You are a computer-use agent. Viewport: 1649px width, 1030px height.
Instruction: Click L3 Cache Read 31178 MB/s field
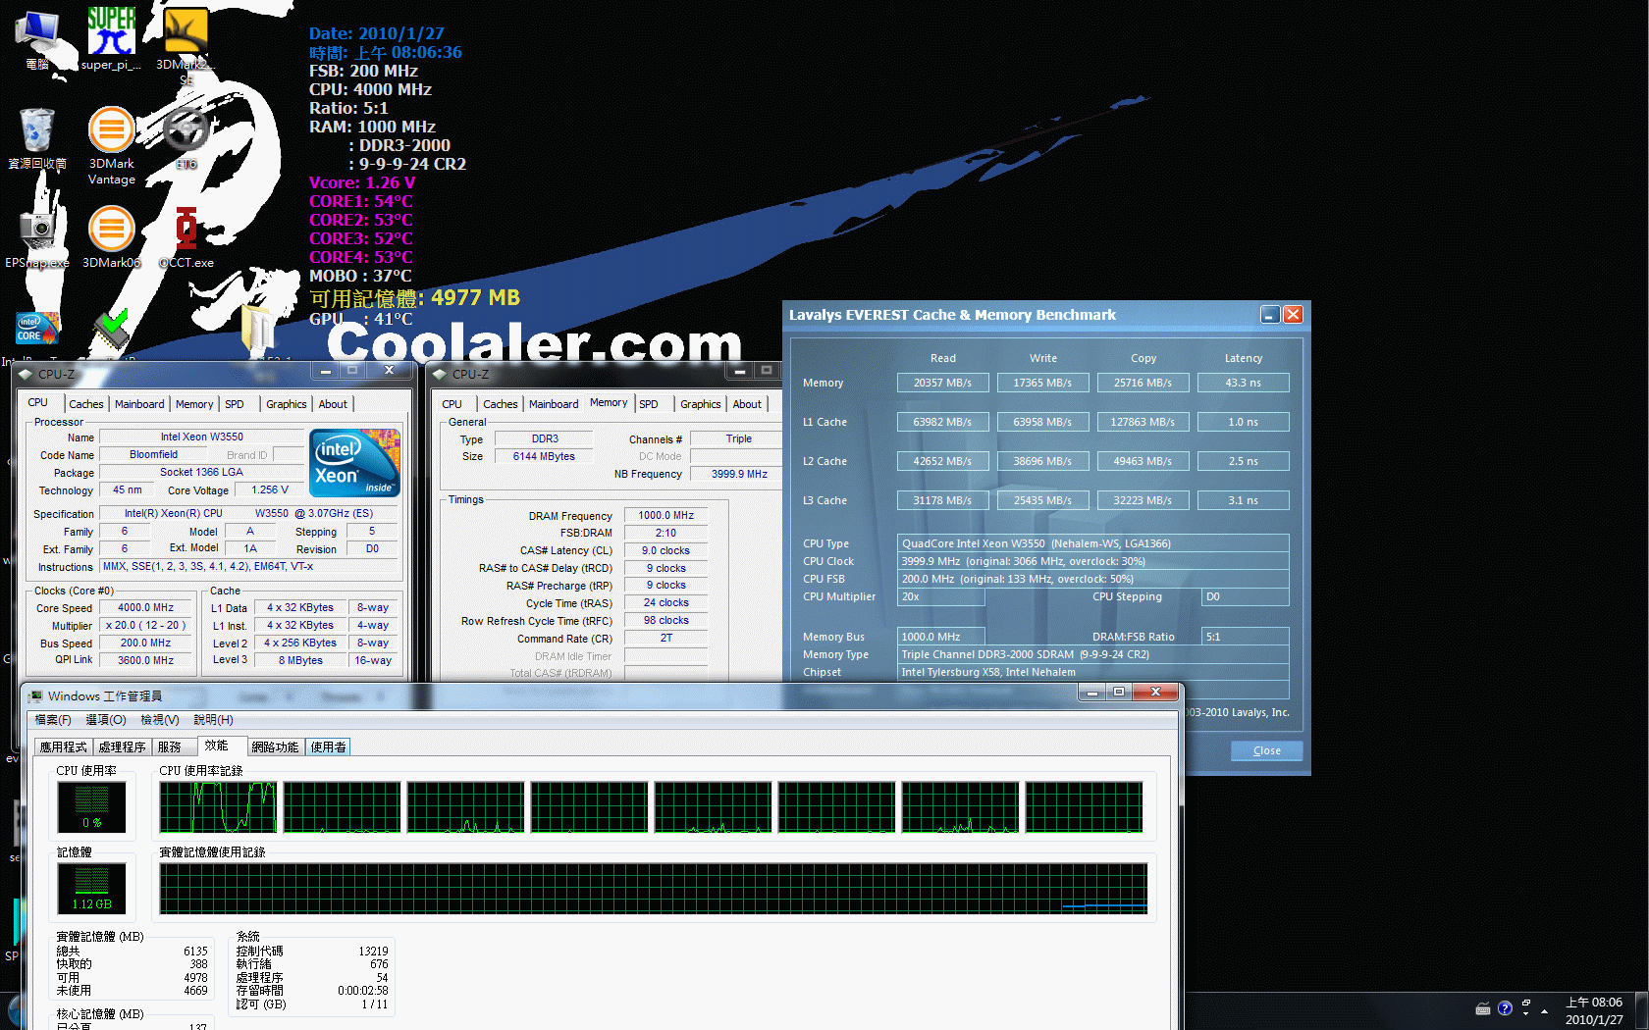click(x=942, y=500)
